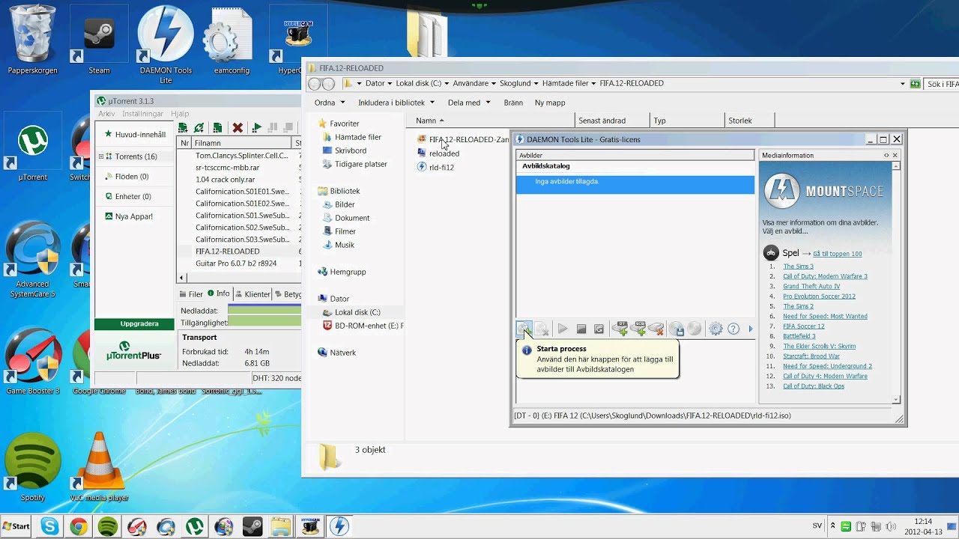Select the reloaded file in Explorer
This screenshot has height=539, width=959.
click(438, 153)
